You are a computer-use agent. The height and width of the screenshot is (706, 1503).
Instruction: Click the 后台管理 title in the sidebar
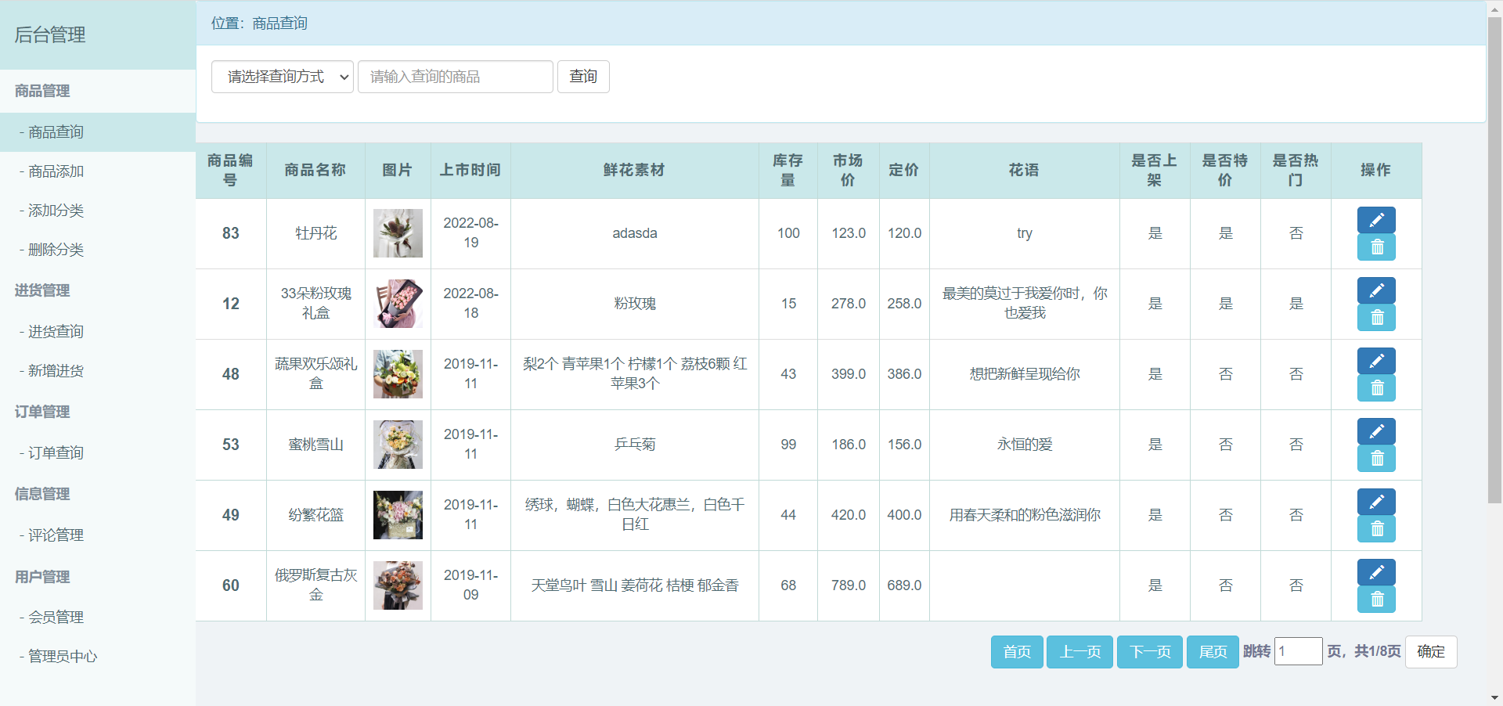pyautogui.click(x=50, y=34)
